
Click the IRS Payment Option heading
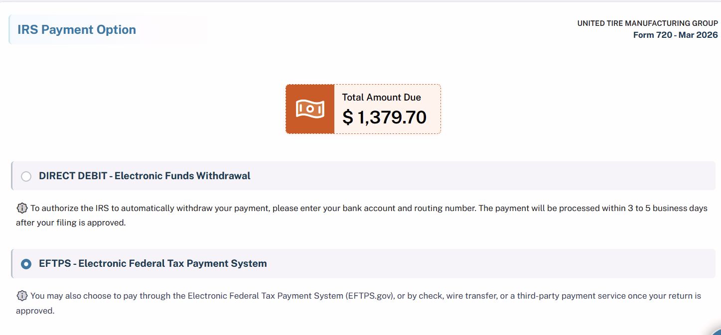77,30
